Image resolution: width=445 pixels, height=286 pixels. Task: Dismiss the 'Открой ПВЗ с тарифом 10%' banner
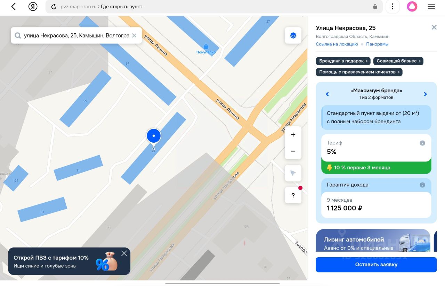124,253
